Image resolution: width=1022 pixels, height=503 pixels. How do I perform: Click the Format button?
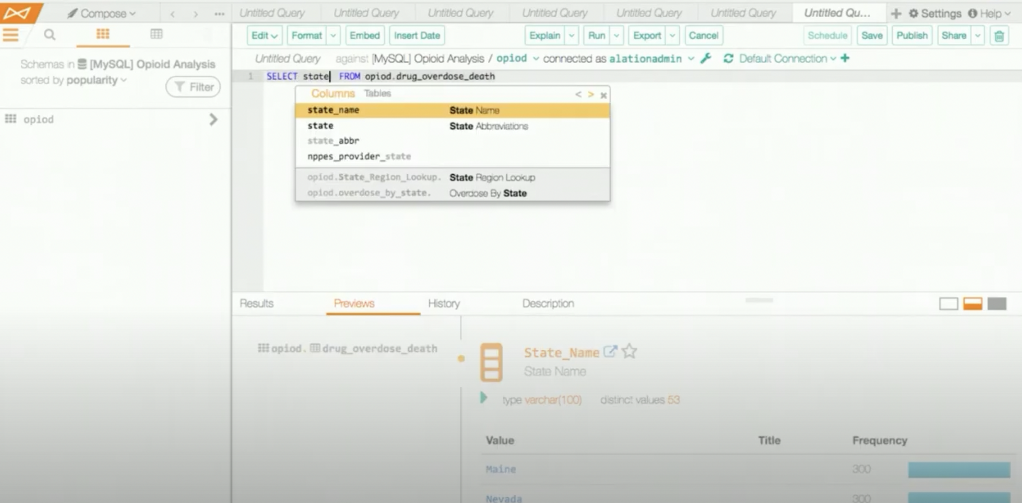[307, 36]
